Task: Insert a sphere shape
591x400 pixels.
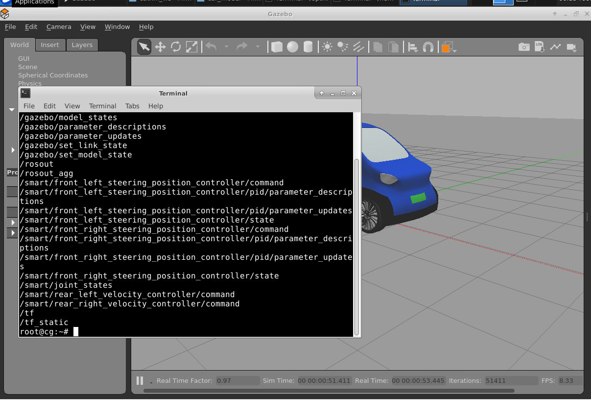Action: [292, 47]
